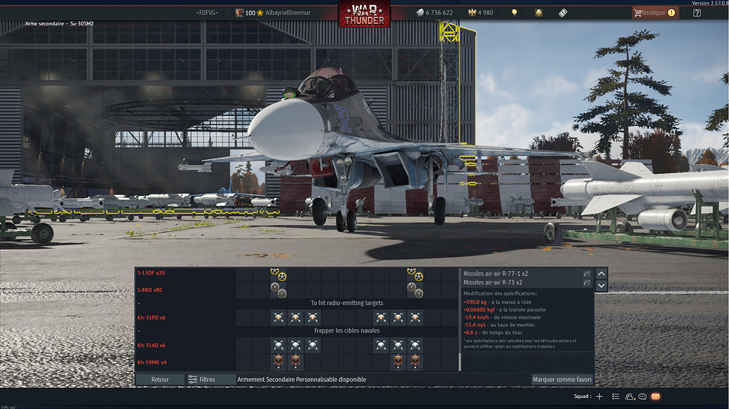This screenshot has width=729, height=409.
Task: Click Marquer comme favori button
Action: point(562,379)
